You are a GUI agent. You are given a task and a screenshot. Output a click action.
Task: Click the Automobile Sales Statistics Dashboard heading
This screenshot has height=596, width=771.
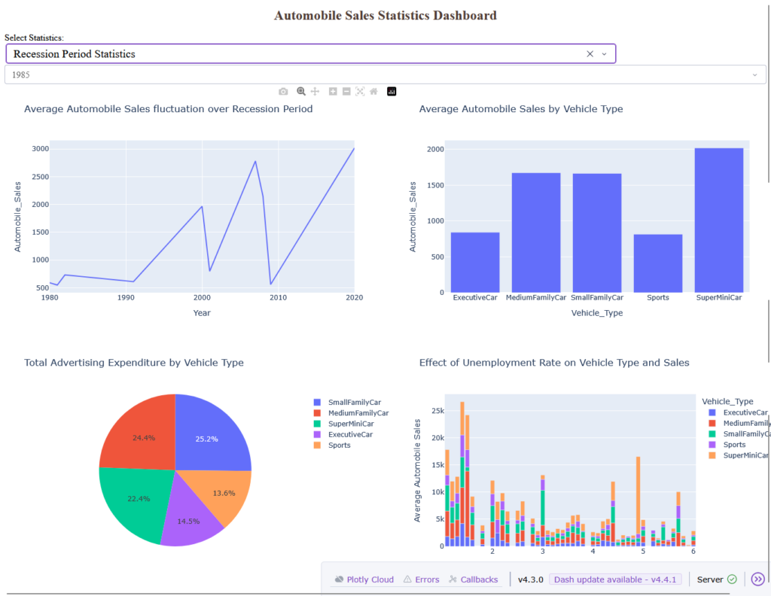pyautogui.click(x=385, y=15)
